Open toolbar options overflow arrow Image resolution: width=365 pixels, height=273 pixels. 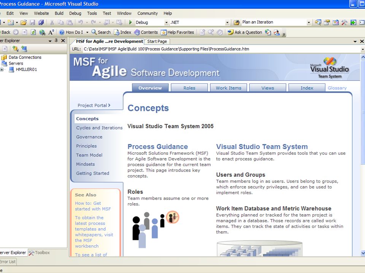pos(284,35)
